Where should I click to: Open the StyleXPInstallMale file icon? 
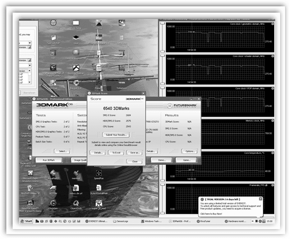(x=99, y=190)
